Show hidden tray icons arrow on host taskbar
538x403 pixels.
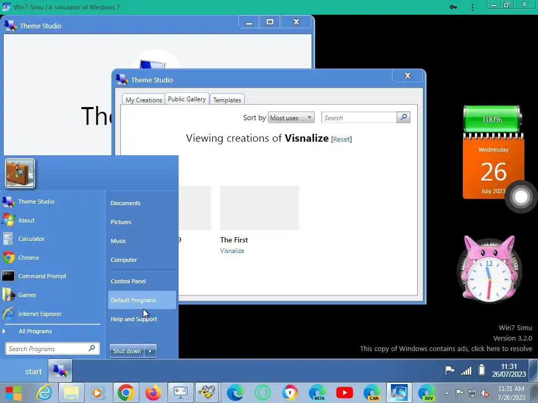click(x=447, y=393)
